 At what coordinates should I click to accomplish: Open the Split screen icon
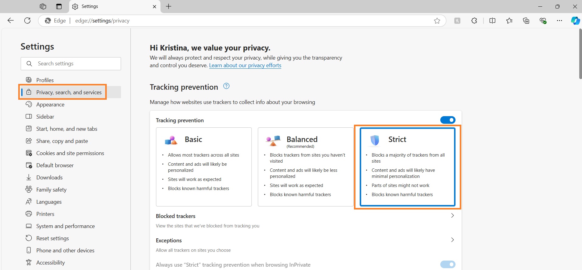pos(492,20)
